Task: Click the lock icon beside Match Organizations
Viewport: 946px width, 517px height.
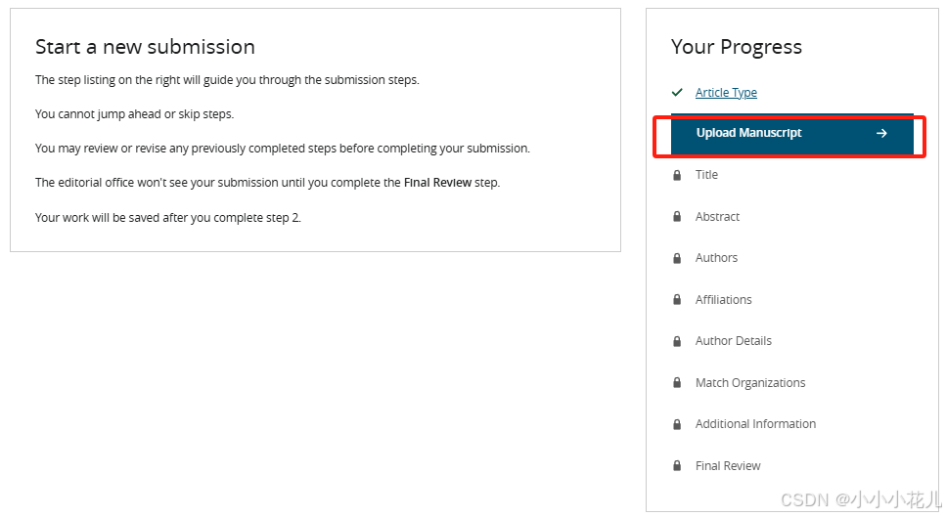Action: tap(677, 383)
